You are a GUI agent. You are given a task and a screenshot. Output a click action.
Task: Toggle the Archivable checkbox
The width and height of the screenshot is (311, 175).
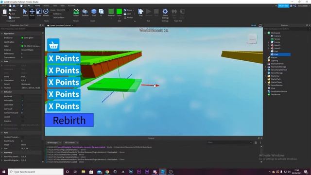point(22,101)
